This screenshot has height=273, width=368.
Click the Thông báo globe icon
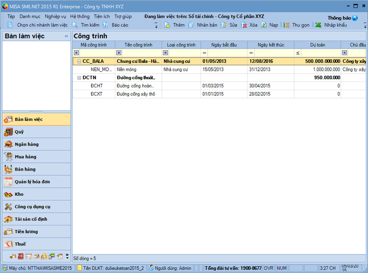[355, 18]
